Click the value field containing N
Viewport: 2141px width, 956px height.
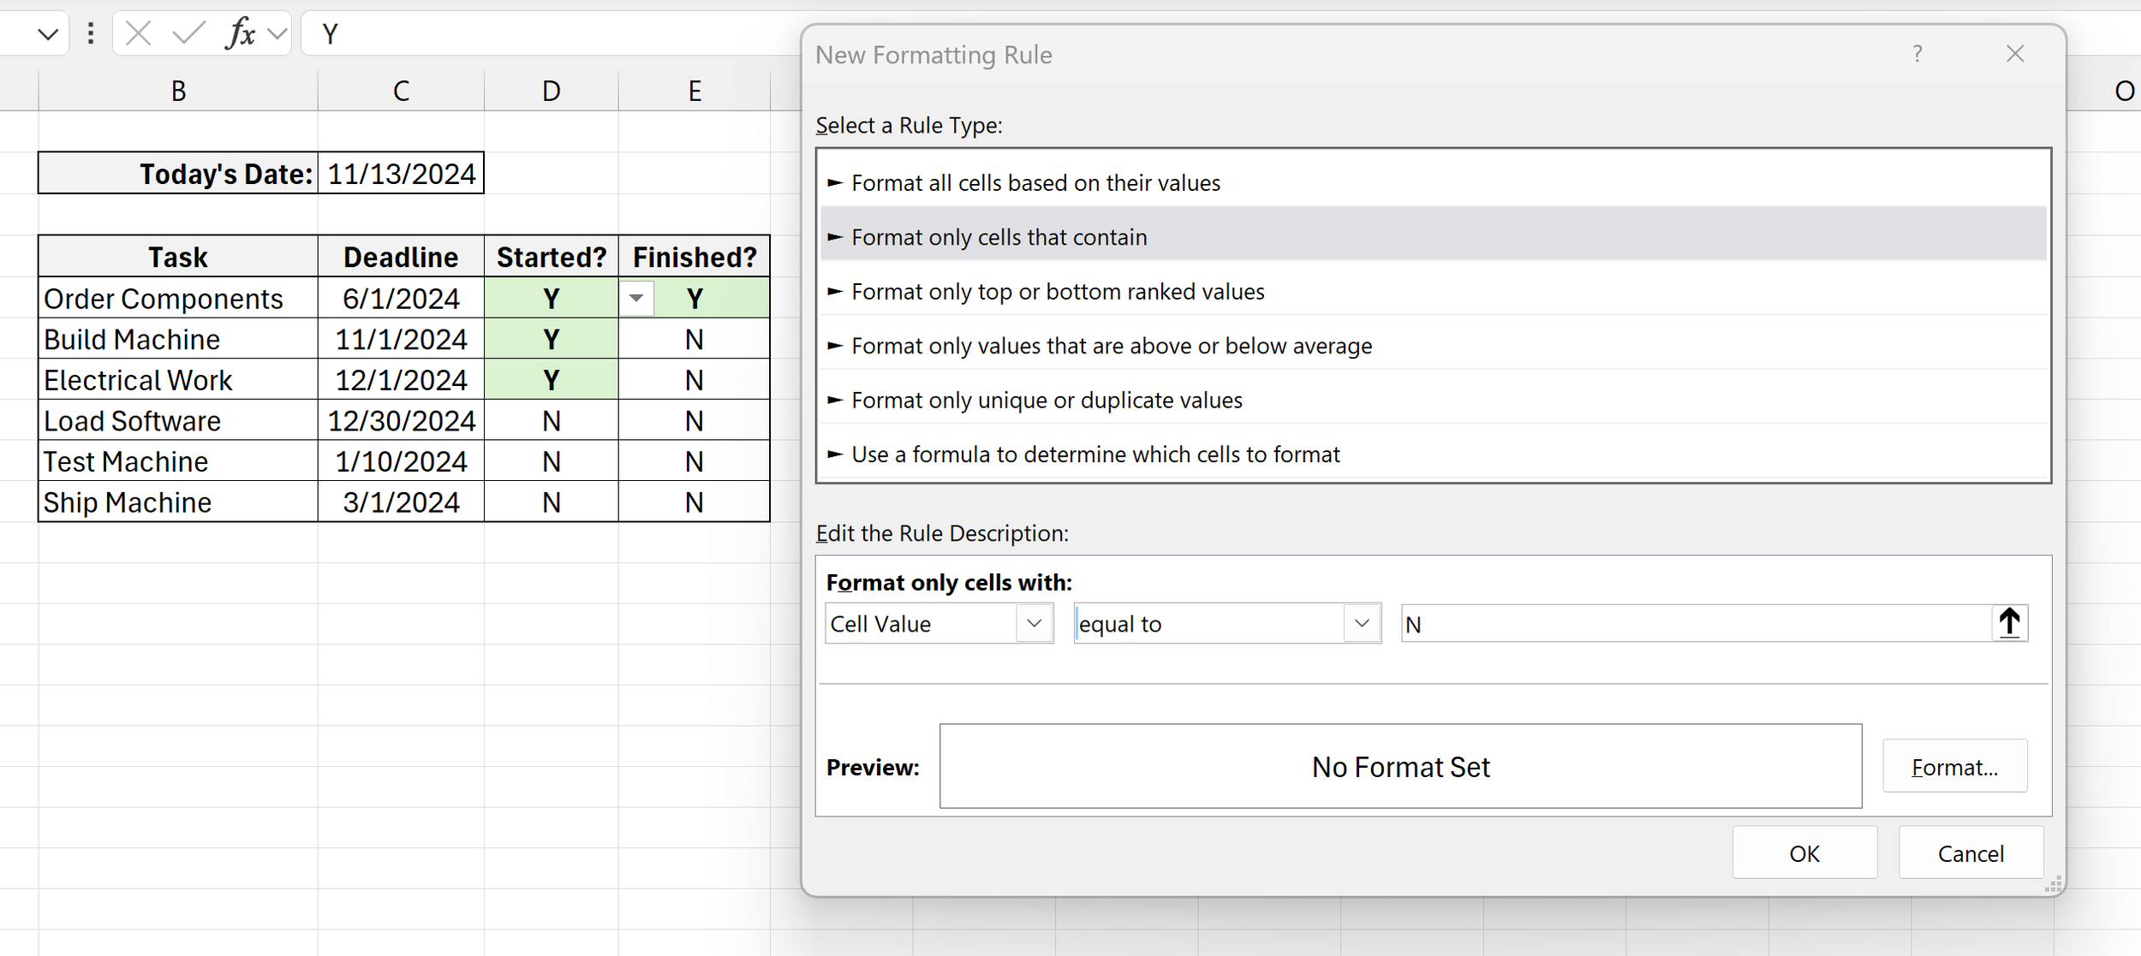[x=1627, y=623]
